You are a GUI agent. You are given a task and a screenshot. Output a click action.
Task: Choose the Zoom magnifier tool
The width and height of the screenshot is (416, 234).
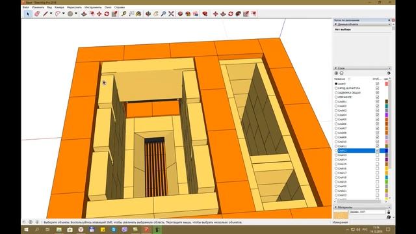coord(163,14)
